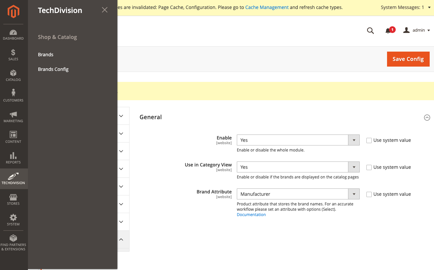Open the Enable dropdown
The height and width of the screenshot is (270, 434).
pos(298,140)
